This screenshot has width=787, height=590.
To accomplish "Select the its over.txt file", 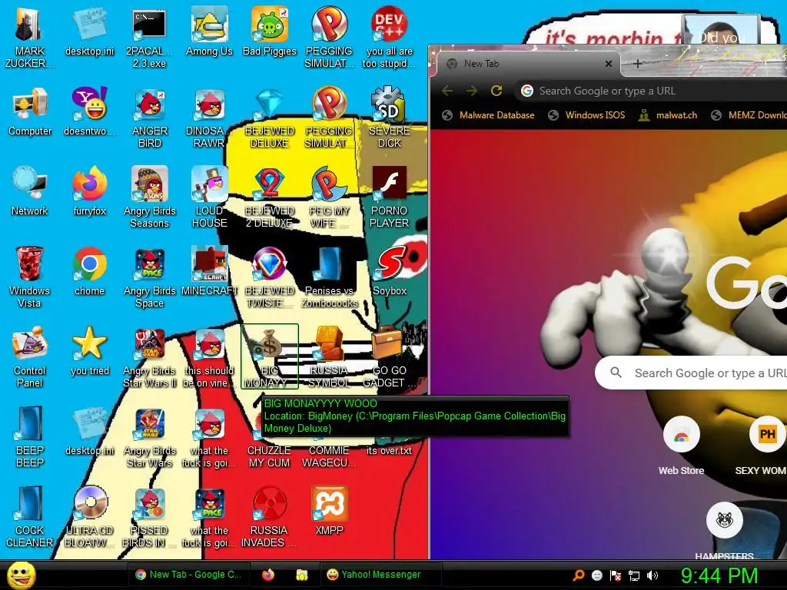I will click(x=389, y=450).
